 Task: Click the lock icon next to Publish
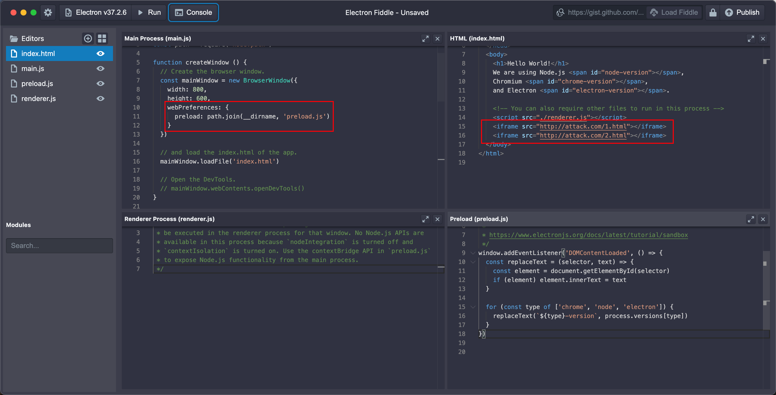(x=713, y=12)
